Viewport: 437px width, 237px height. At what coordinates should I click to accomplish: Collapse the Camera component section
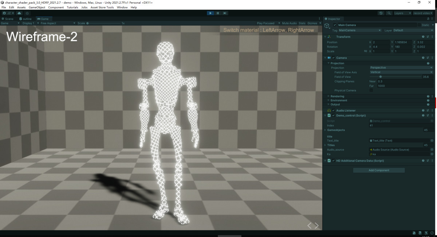point(324,57)
